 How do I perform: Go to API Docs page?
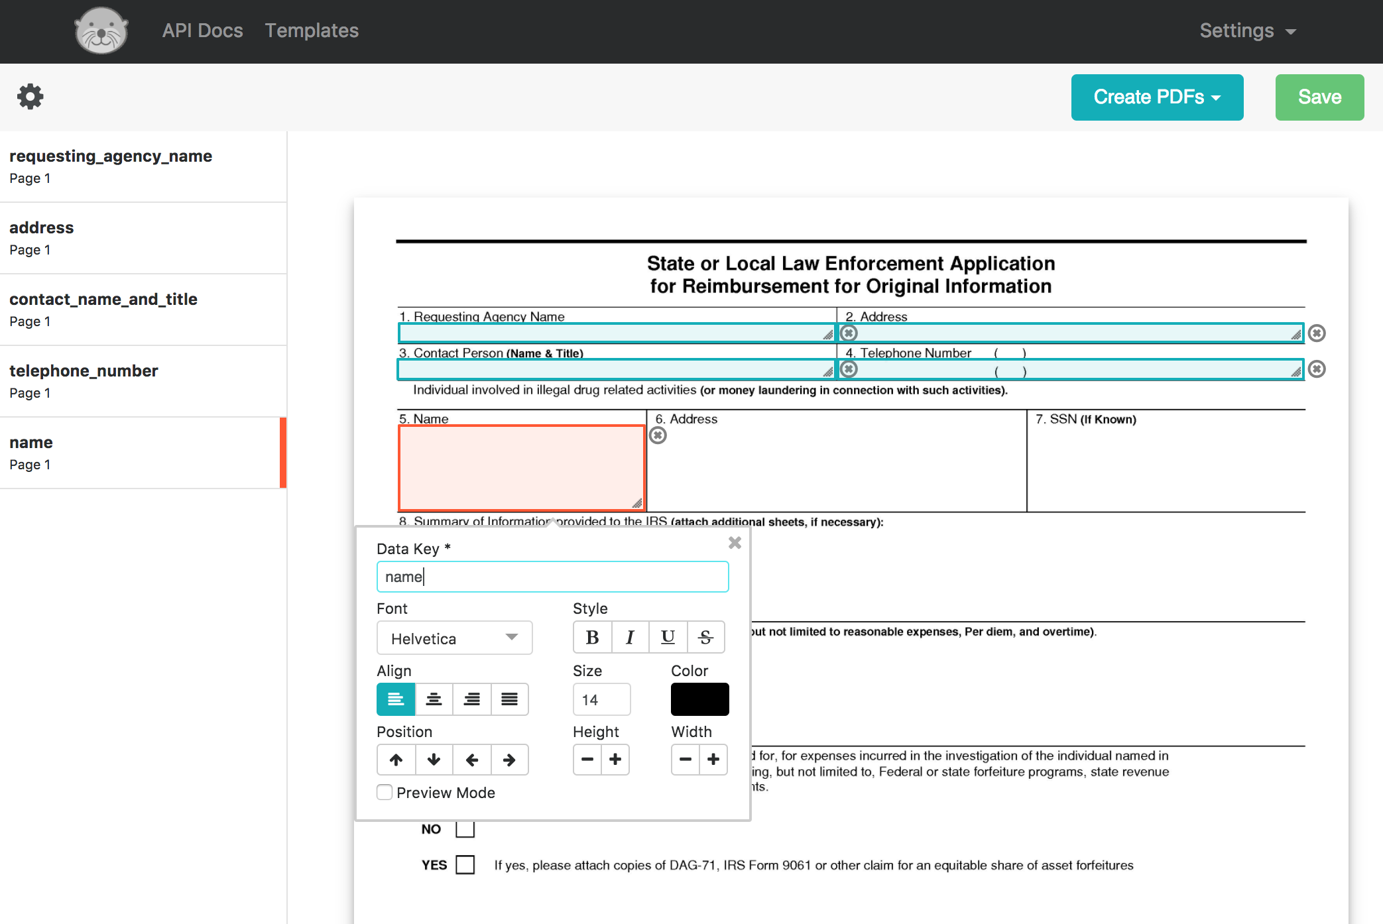(202, 30)
